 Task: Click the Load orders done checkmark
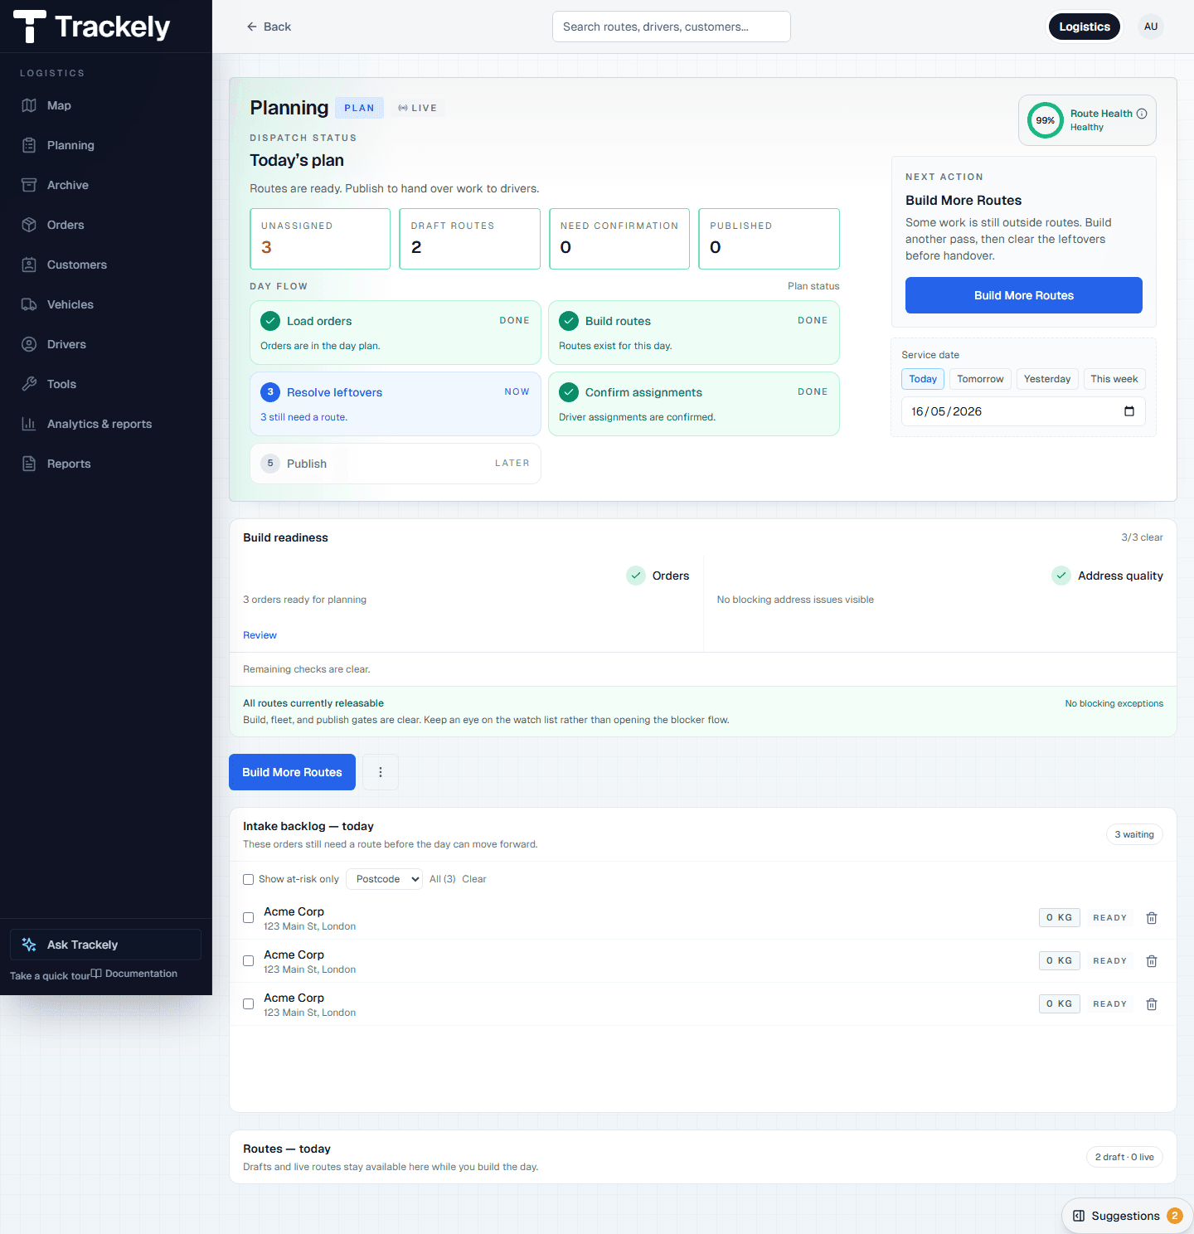[x=270, y=321]
